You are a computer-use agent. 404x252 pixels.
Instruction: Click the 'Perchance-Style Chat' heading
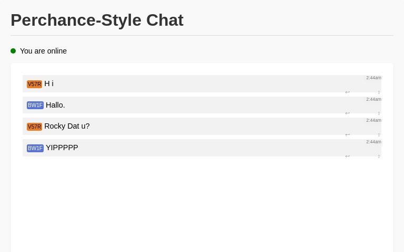97,20
